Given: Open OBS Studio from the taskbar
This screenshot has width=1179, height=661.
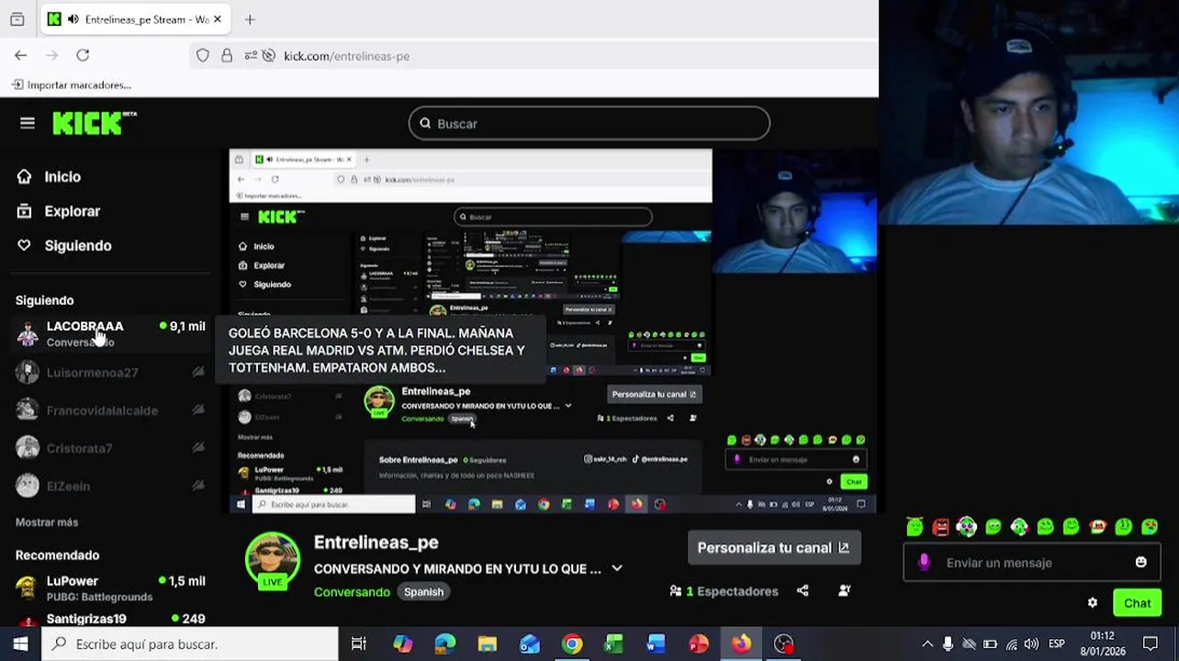Looking at the screenshot, I should pos(783,644).
